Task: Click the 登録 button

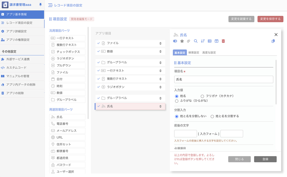Action: (265, 159)
